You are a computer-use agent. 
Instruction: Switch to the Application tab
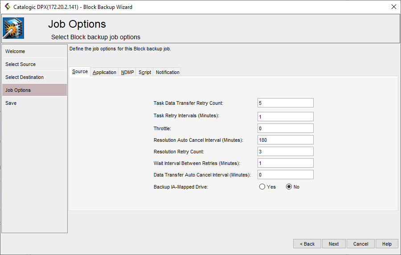pos(104,72)
